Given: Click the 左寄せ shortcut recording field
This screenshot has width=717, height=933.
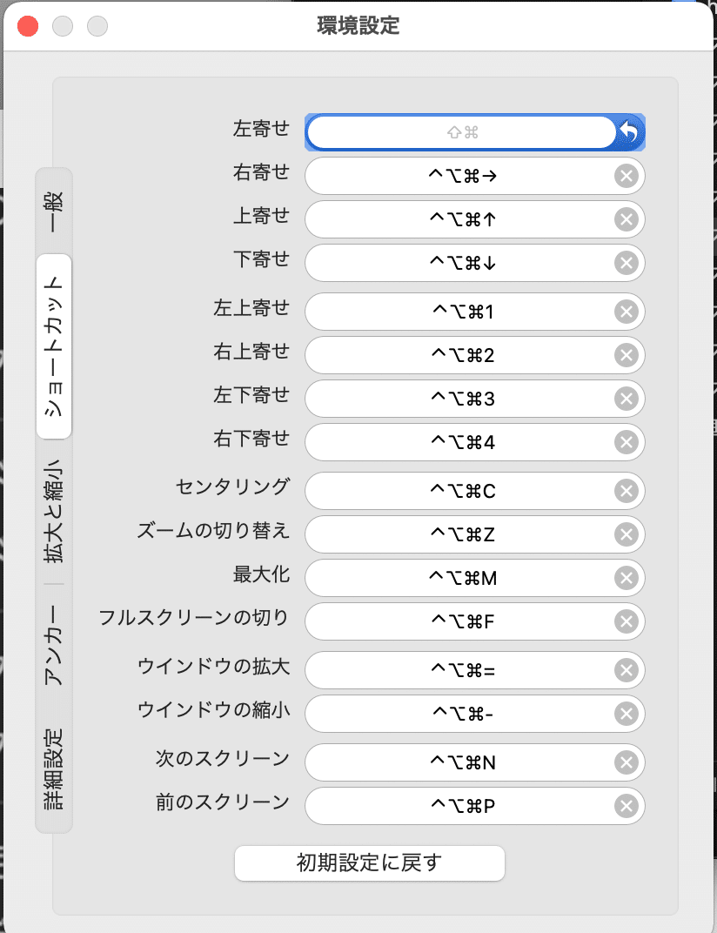Looking at the screenshot, I should [x=461, y=132].
